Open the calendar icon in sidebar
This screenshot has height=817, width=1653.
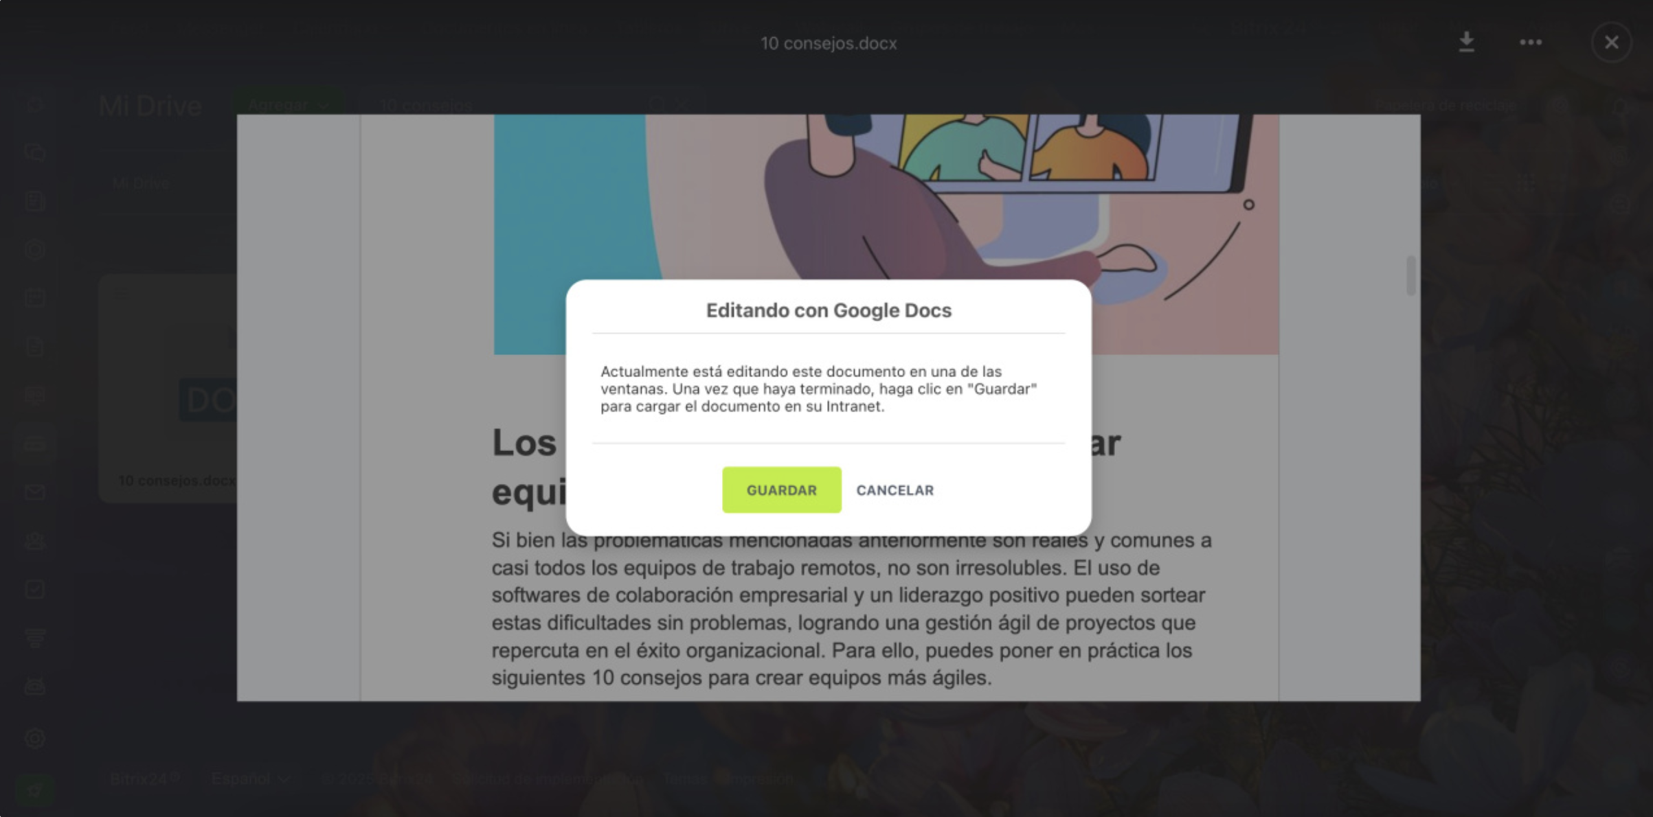tap(35, 298)
